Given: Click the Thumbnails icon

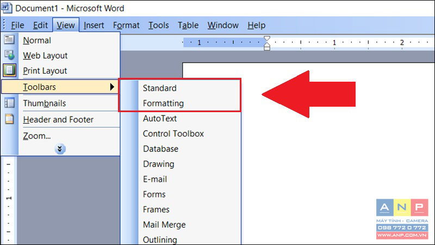Looking at the screenshot, I should [9, 103].
